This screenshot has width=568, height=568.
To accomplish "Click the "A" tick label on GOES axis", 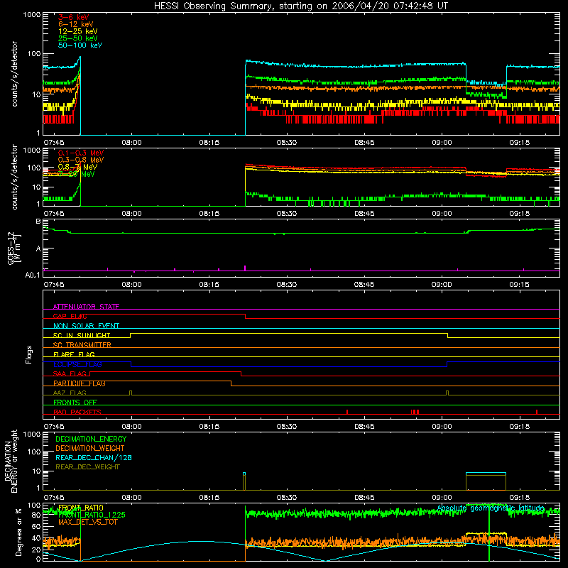I will pyautogui.click(x=38, y=249).
